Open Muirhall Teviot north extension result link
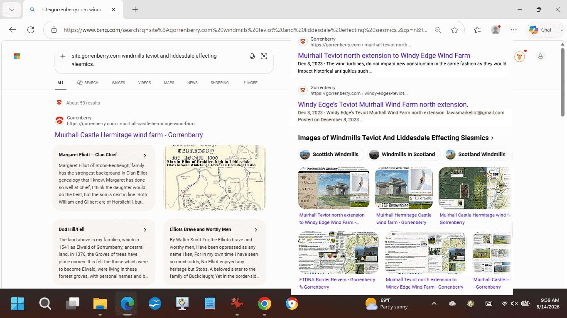The height and width of the screenshot is (318, 567). click(x=384, y=56)
